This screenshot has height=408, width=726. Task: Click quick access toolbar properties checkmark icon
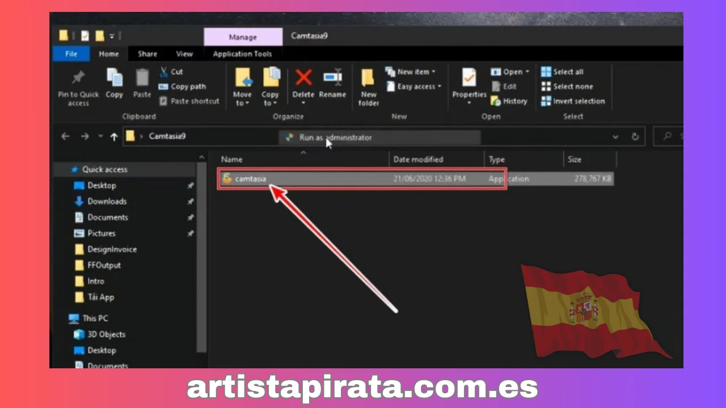coord(85,36)
